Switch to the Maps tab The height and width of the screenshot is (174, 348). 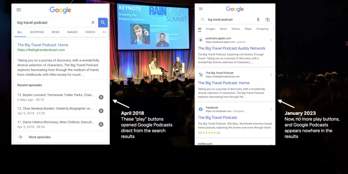248,29
